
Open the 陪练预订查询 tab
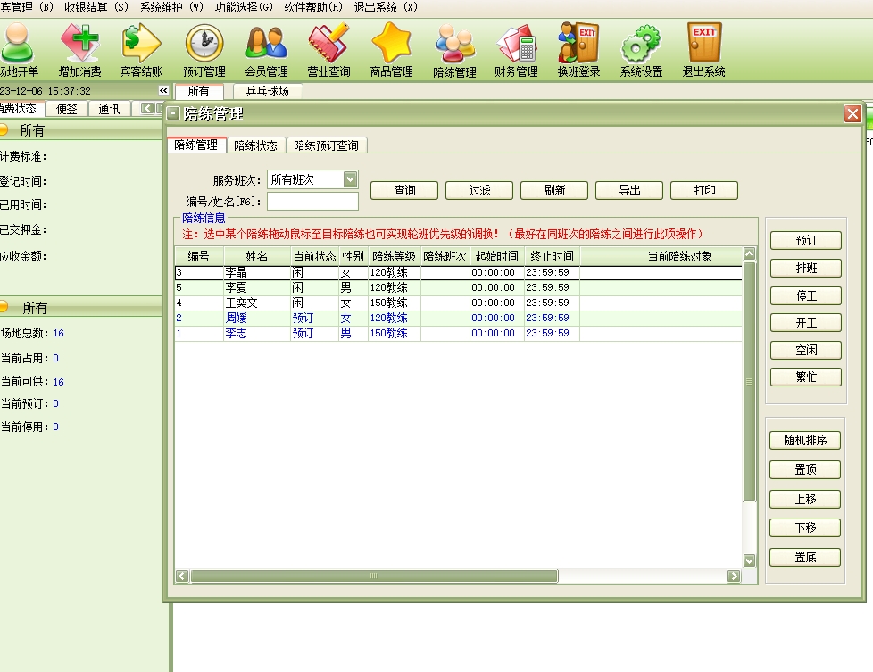(326, 145)
